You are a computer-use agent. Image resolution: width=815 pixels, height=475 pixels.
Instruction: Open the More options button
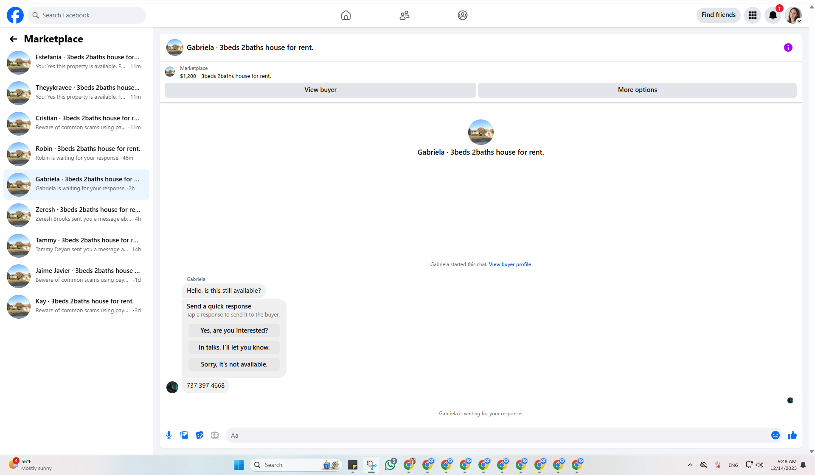pos(637,90)
